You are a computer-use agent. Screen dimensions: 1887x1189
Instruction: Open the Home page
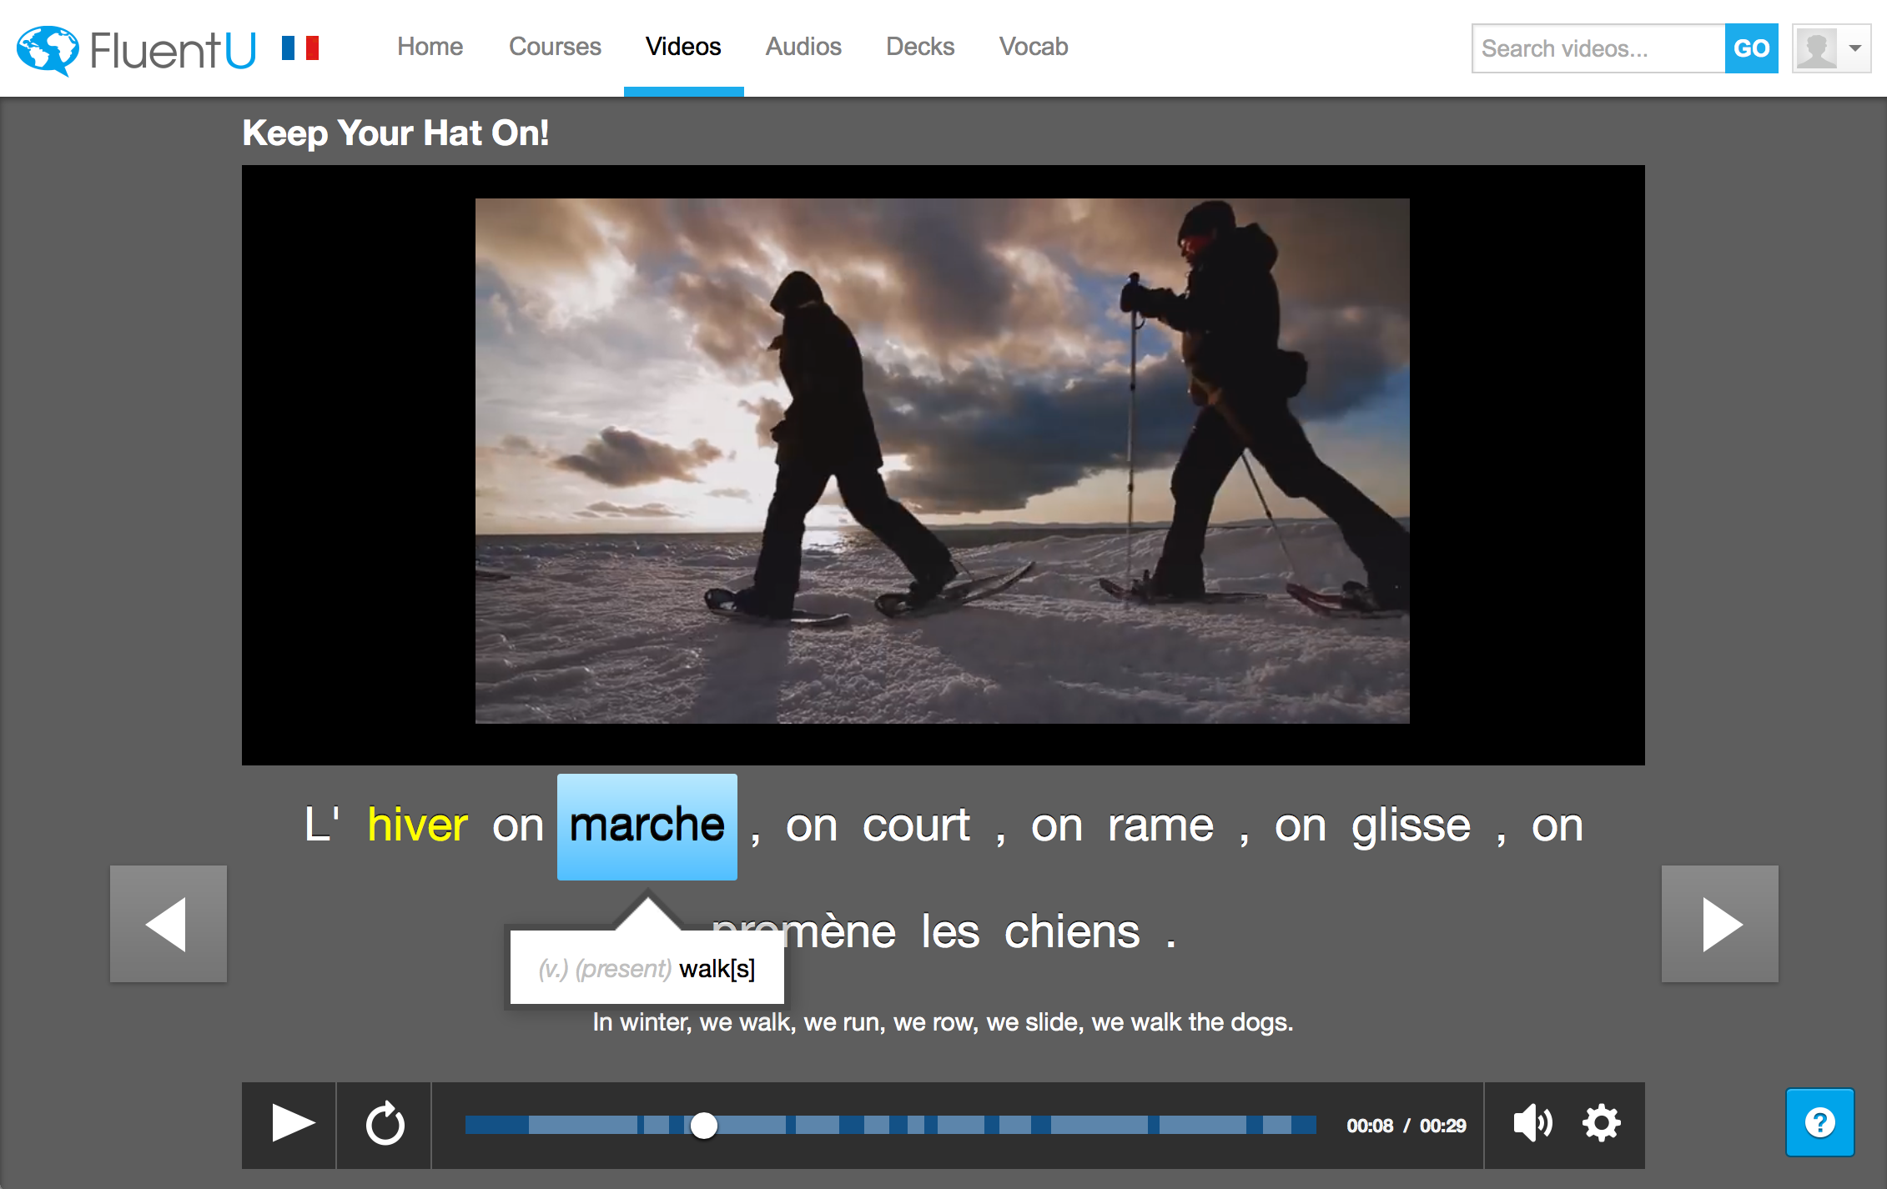tap(430, 47)
